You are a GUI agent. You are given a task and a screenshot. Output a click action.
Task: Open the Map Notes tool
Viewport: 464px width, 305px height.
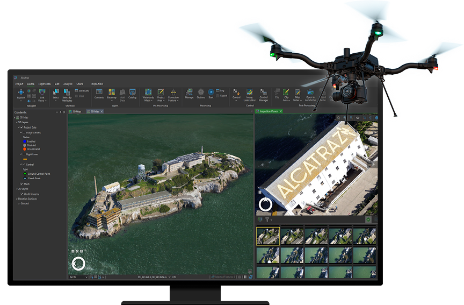[298, 95]
